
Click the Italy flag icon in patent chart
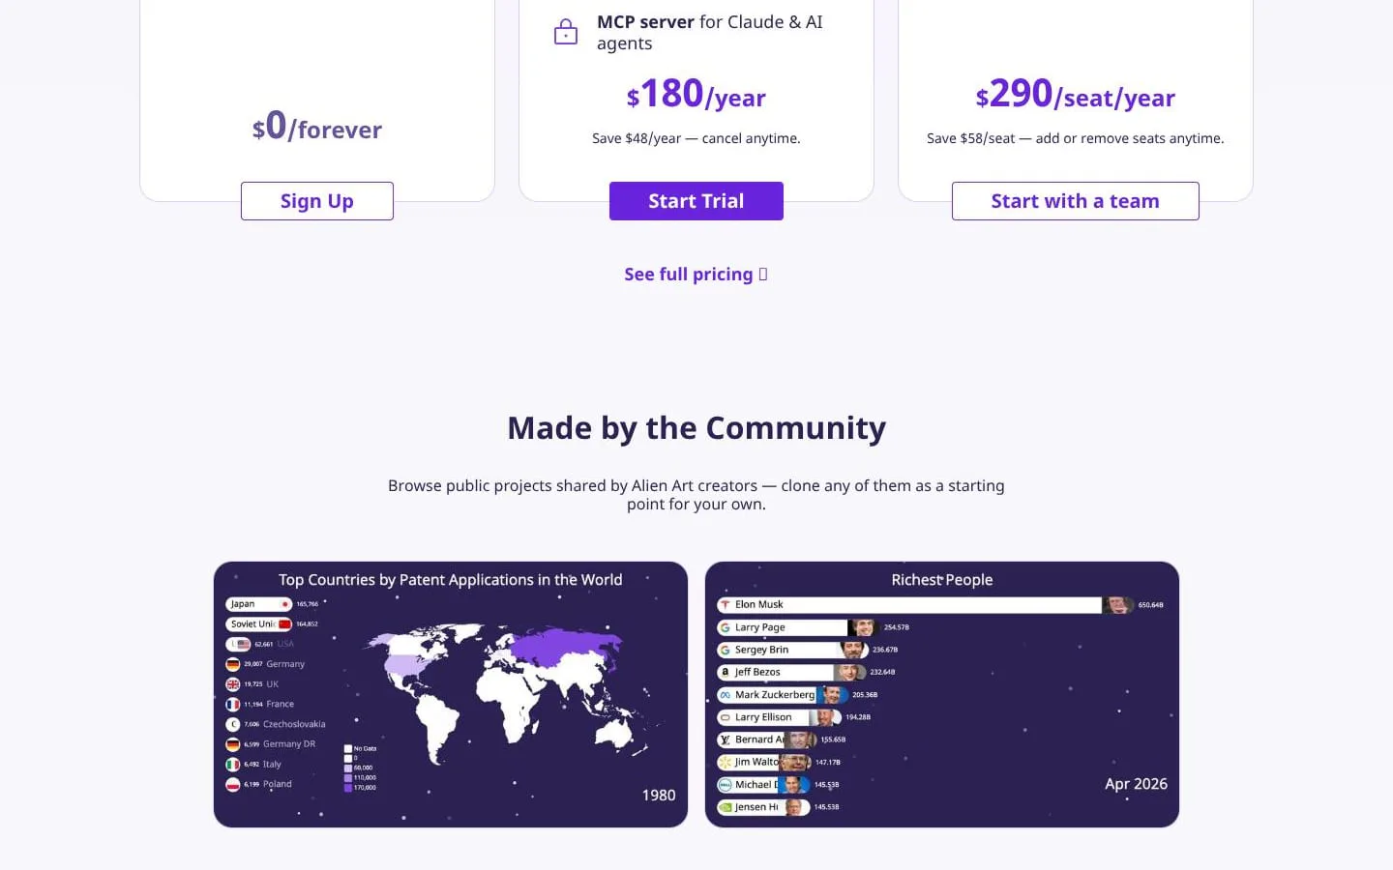(x=233, y=765)
